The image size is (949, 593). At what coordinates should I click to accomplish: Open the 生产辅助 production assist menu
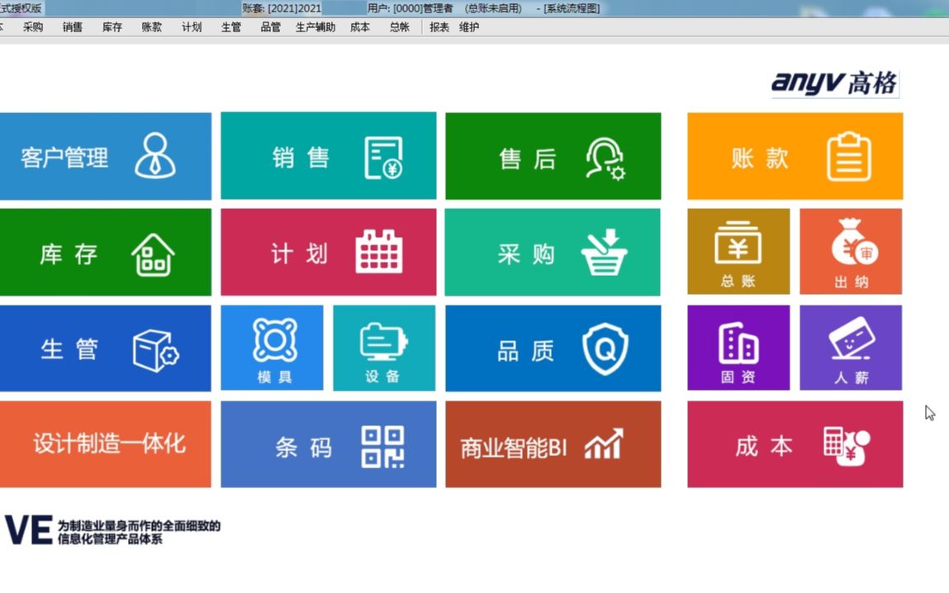point(315,26)
